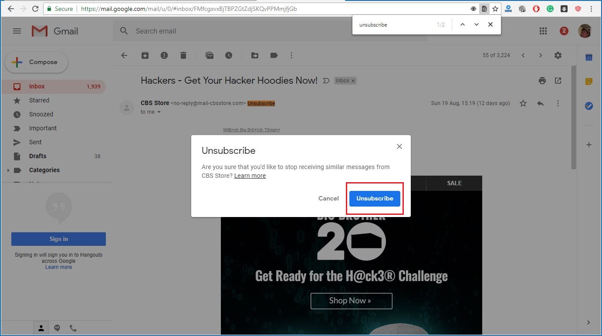This screenshot has width=602, height=336.
Task: Open the toolbar More options menu
Action: click(291, 55)
